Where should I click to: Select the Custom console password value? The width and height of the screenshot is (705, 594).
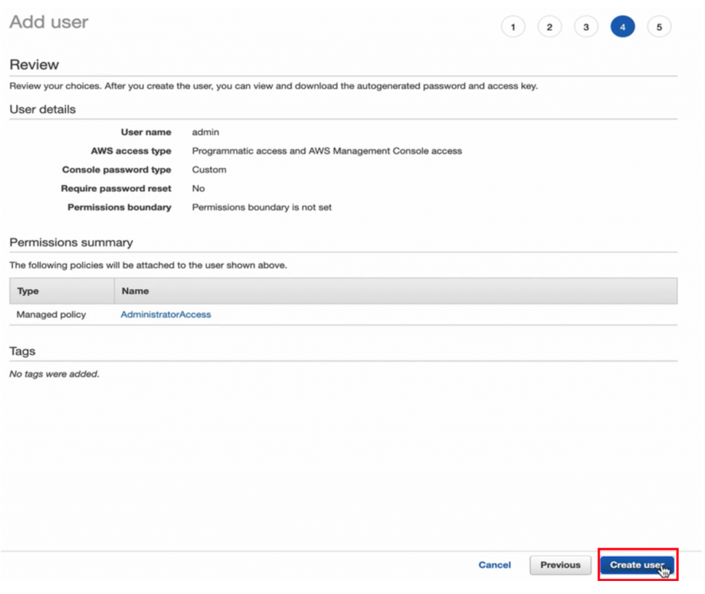point(209,169)
